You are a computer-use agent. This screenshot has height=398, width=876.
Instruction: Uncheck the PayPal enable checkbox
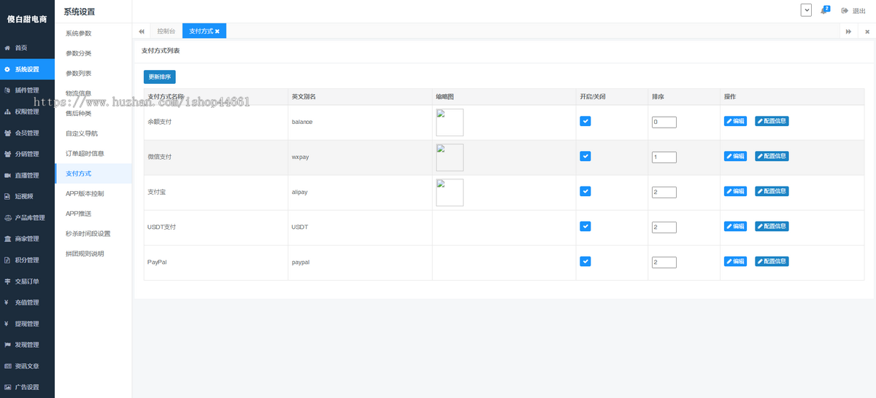pos(585,262)
